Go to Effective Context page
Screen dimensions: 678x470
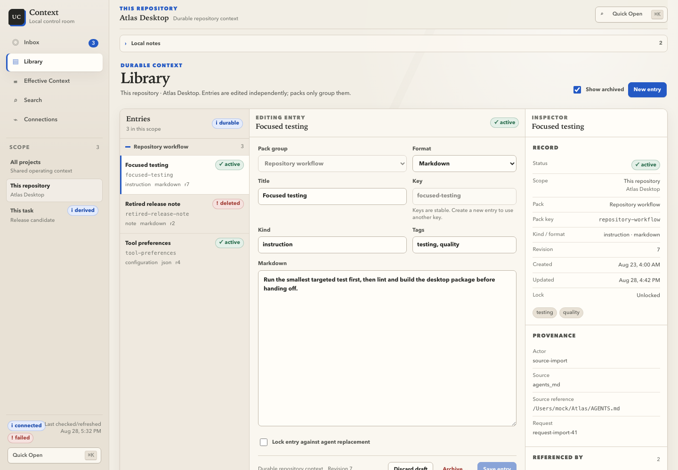[x=55, y=81]
